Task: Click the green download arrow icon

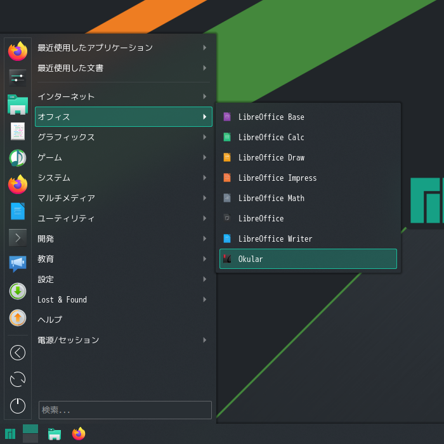Action: pos(18,291)
